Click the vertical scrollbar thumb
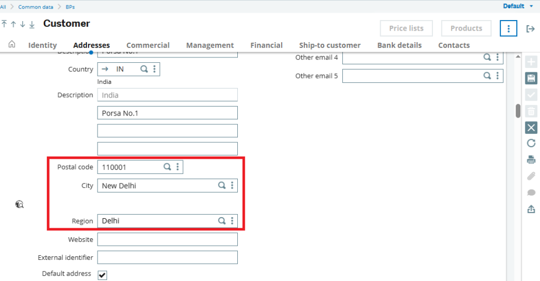The height and width of the screenshot is (281, 540). tap(518, 111)
